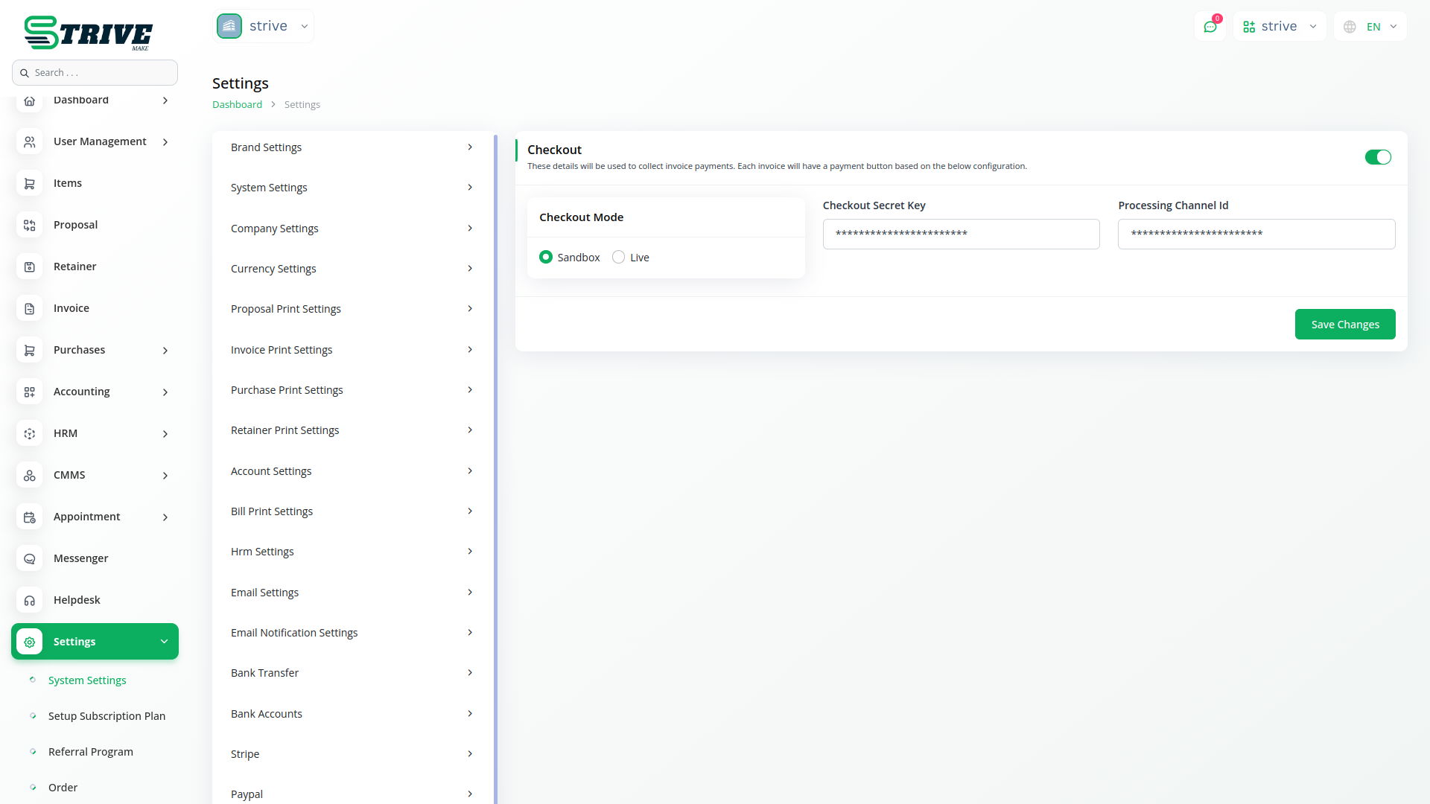The image size is (1430, 804).
Task: Click the Save Changes button
Action: point(1344,325)
